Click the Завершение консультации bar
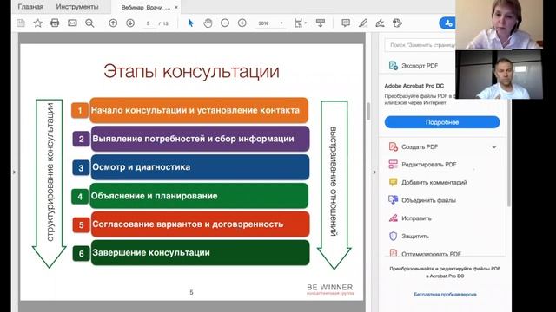This screenshot has width=556, height=312. coord(201,252)
